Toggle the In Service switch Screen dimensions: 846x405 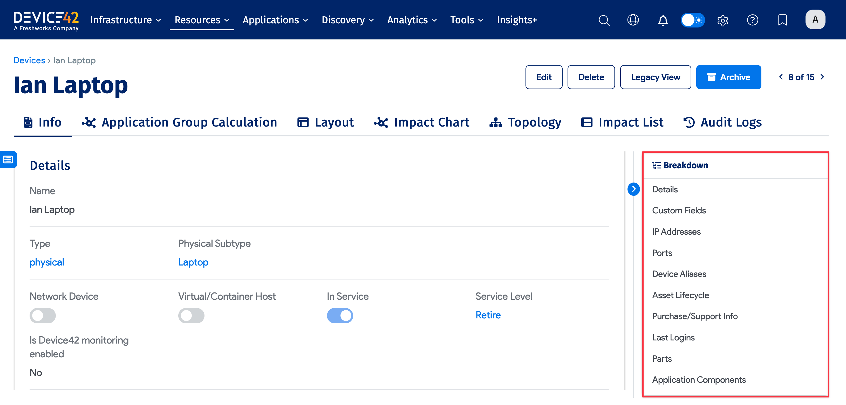tap(340, 315)
